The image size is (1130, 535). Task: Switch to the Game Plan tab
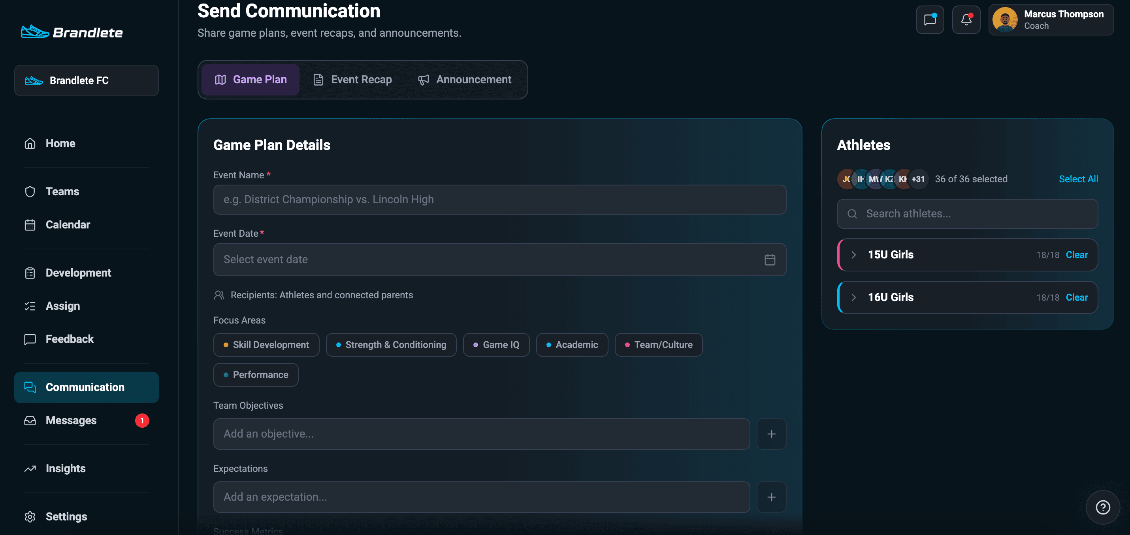[x=250, y=79]
